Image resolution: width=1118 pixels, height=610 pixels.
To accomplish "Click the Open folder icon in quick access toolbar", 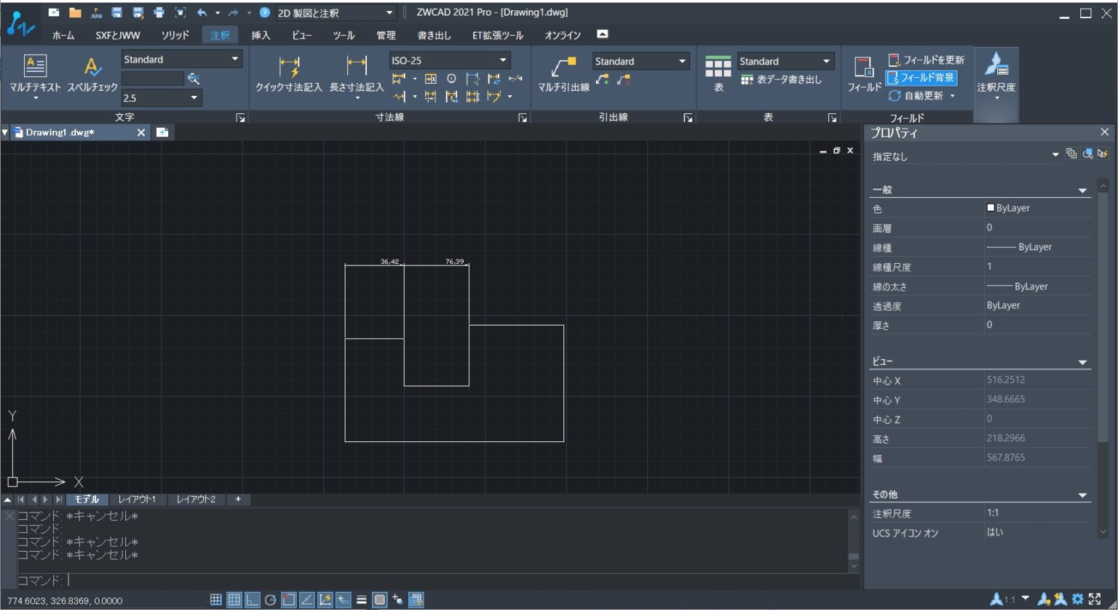I will coord(75,12).
